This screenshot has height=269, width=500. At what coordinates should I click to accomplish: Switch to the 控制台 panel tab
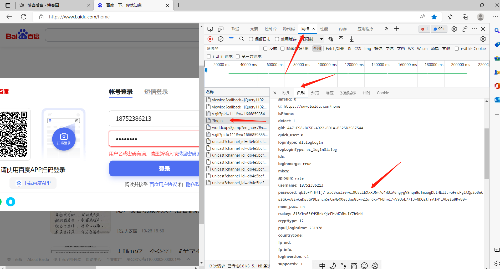[x=271, y=29]
